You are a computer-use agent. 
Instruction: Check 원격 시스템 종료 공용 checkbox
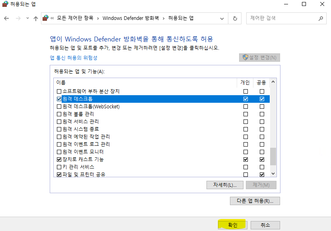tap(262, 129)
